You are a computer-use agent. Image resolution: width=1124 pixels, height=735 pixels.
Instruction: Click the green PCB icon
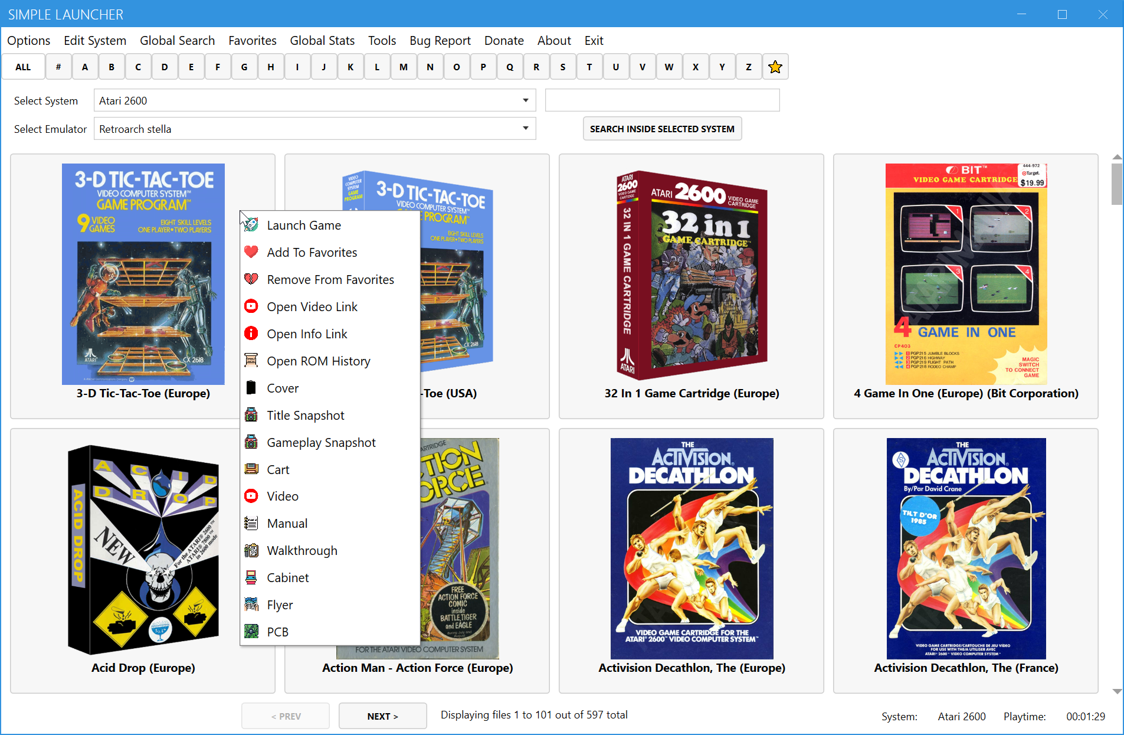251,632
